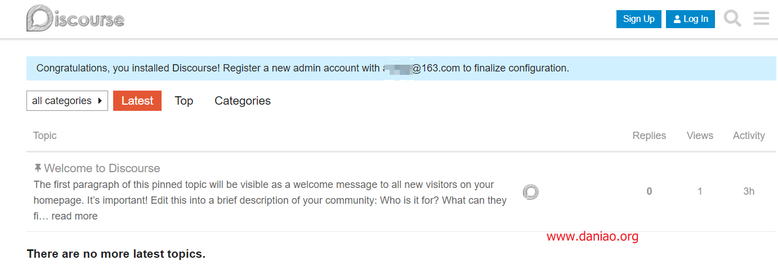Click the blue Congratulations installation banner
Screen dimensions: 778x278
click(401, 68)
